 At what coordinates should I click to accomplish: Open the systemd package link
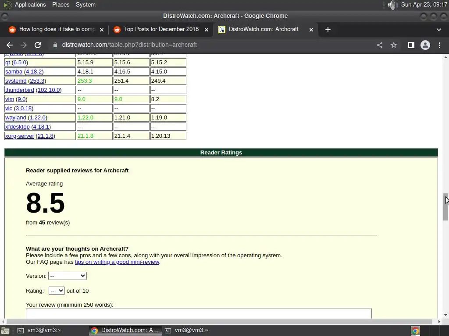point(16,81)
